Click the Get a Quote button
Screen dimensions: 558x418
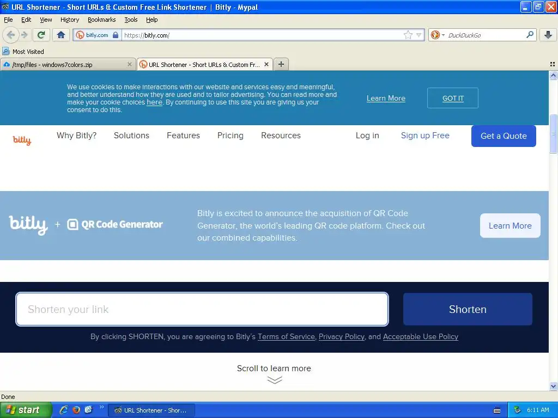coord(504,136)
